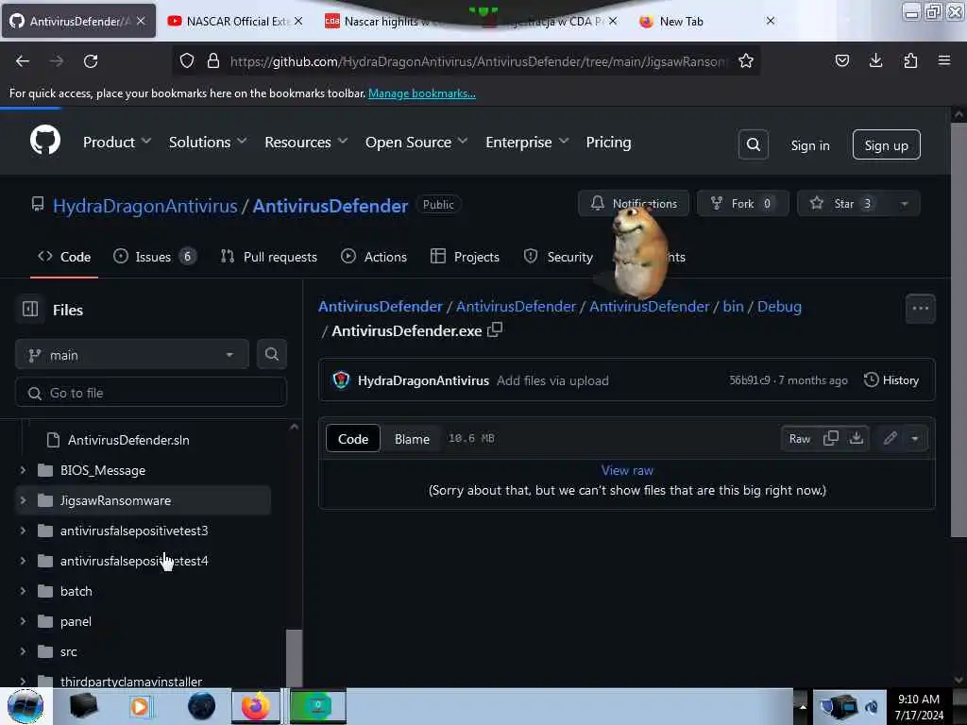Switch to the Projects tab
The width and height of the screenshot is (967, 725).
coord(465,257)
